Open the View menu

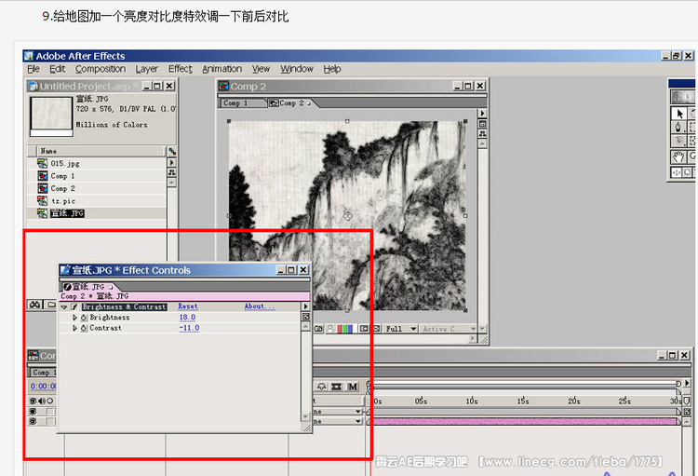pos(261,69)
